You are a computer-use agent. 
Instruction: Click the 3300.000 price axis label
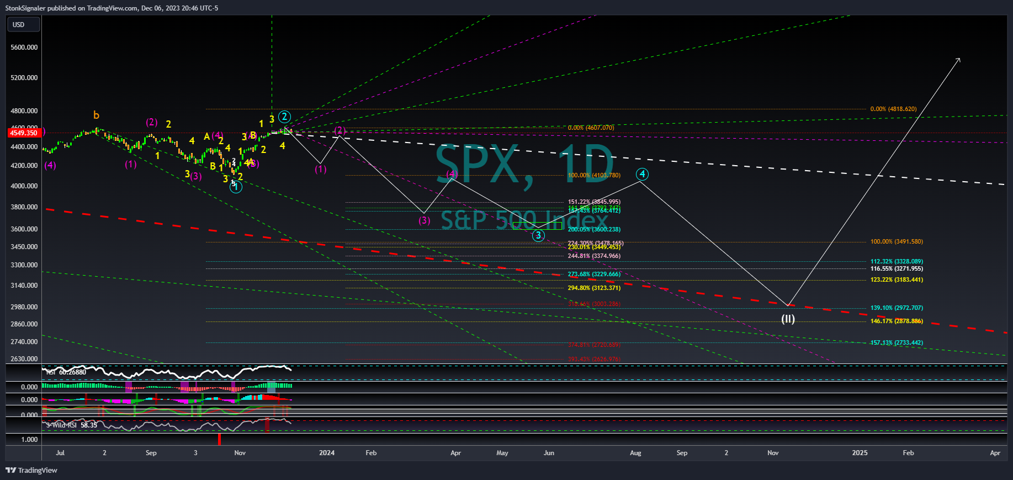(x=24, y=265)
